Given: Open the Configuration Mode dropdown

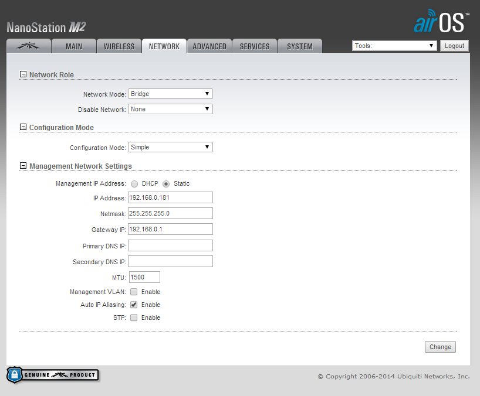Looking at the screenshot, I should [x=170, y=147].
